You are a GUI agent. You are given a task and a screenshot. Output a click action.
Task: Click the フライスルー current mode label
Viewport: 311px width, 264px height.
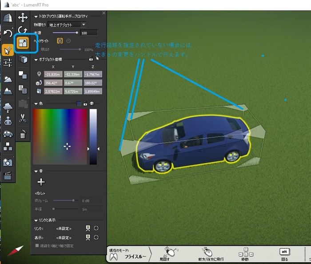coord(135,256)
